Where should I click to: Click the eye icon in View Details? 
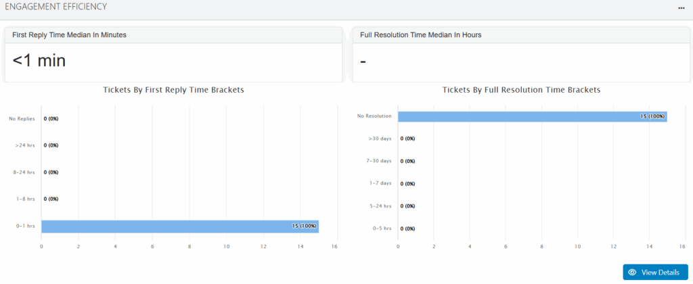coord(633,272)
